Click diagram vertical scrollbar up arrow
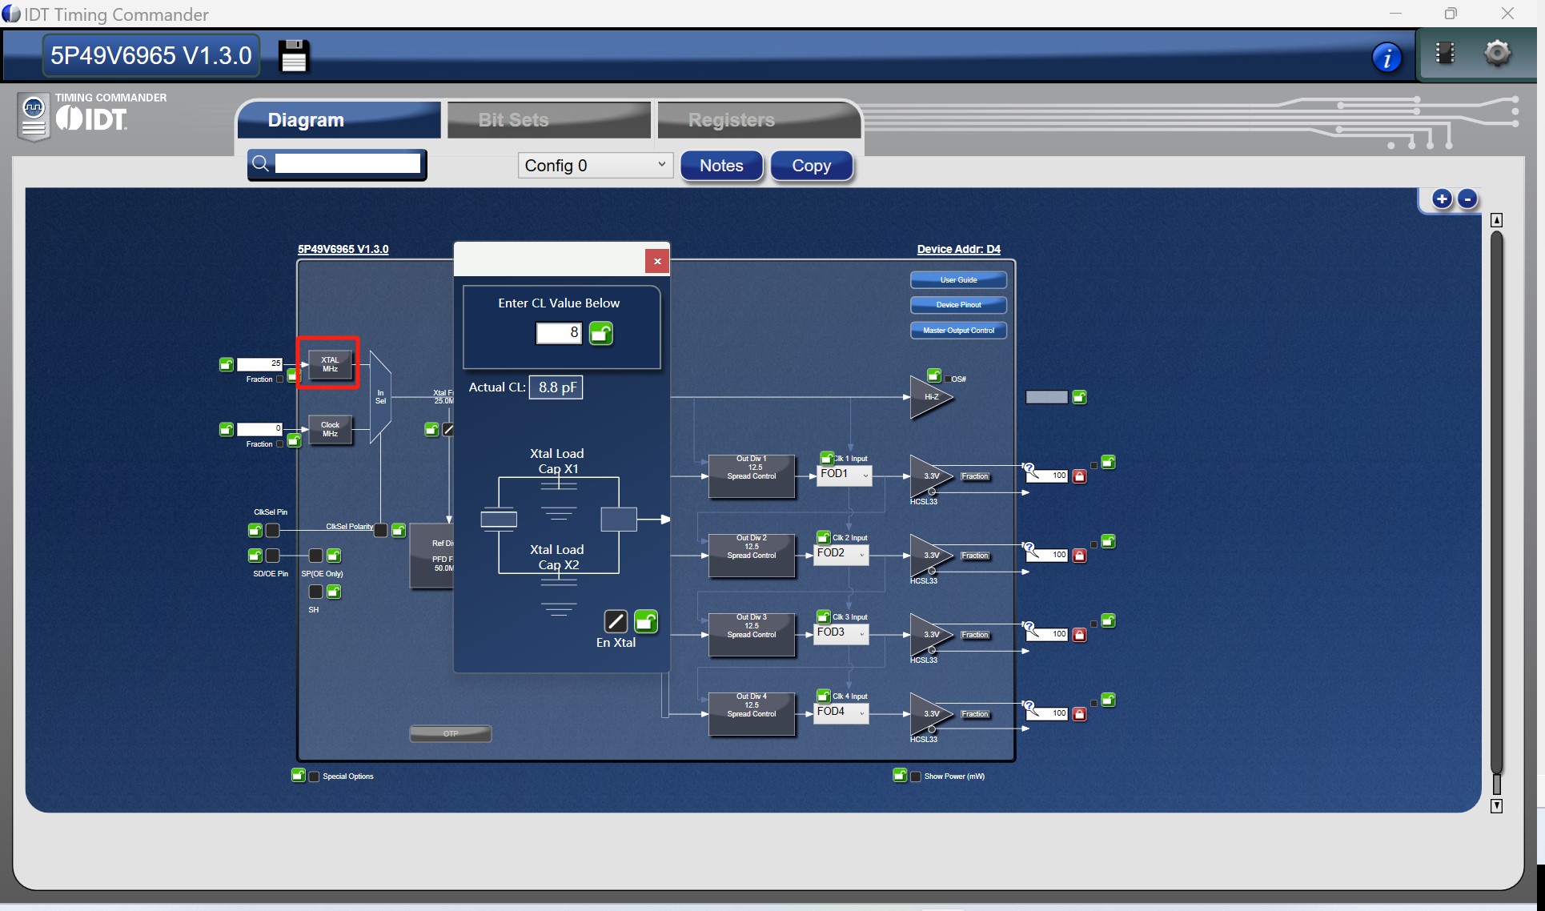The image size is (1545, 911). [x=1496, y=220]
